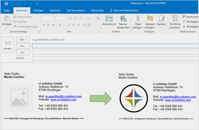199x130 pixels.
Task: Toggle bold formatting with F button
Action: point(44,25)
